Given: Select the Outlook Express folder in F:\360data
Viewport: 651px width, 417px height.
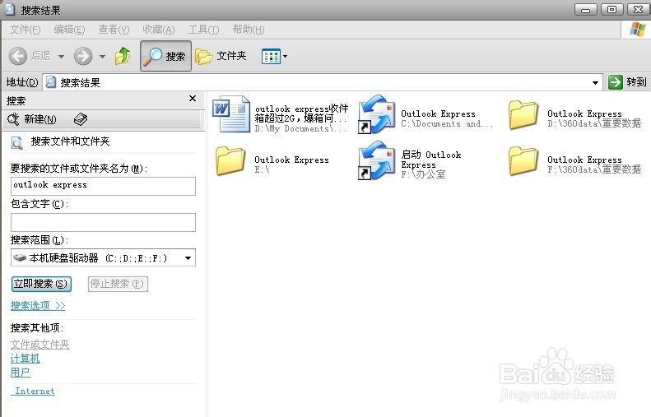Looking at the screenshot, I should [523, 160].
